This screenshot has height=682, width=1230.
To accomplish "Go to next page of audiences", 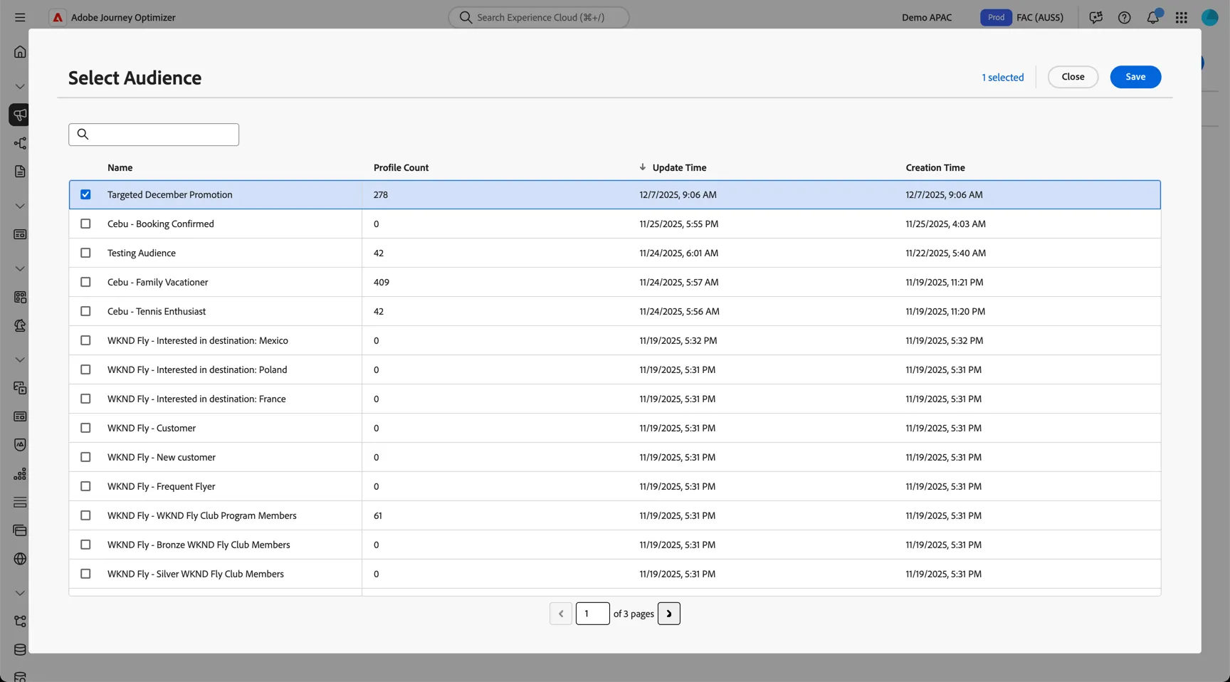I will coord(668,614).
